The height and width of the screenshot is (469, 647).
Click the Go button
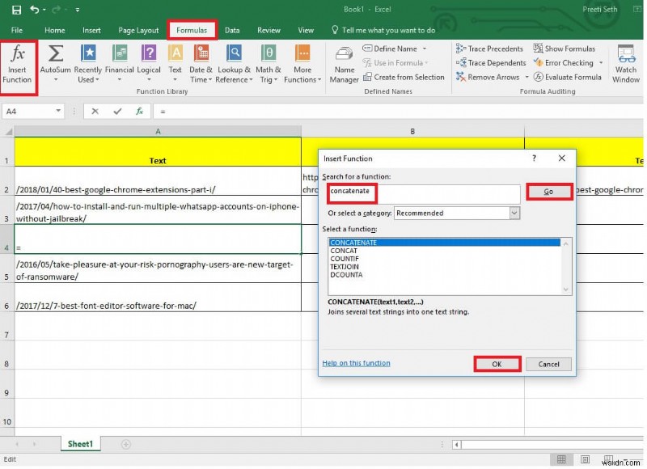click(x=549, y=192)
